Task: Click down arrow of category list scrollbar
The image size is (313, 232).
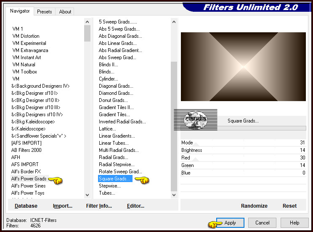Action: click(x=87, y=195)
